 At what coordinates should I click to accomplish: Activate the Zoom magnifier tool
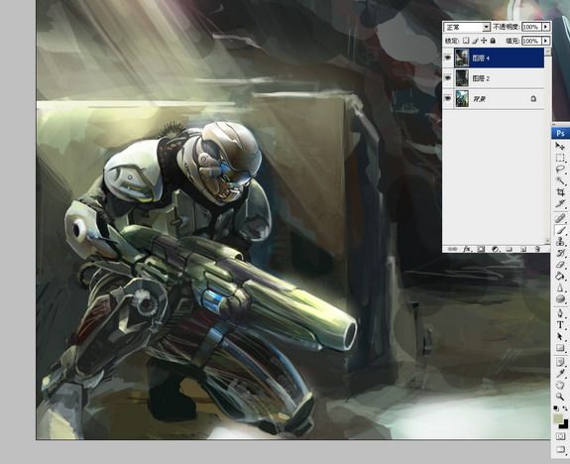[x=560, y=397]
